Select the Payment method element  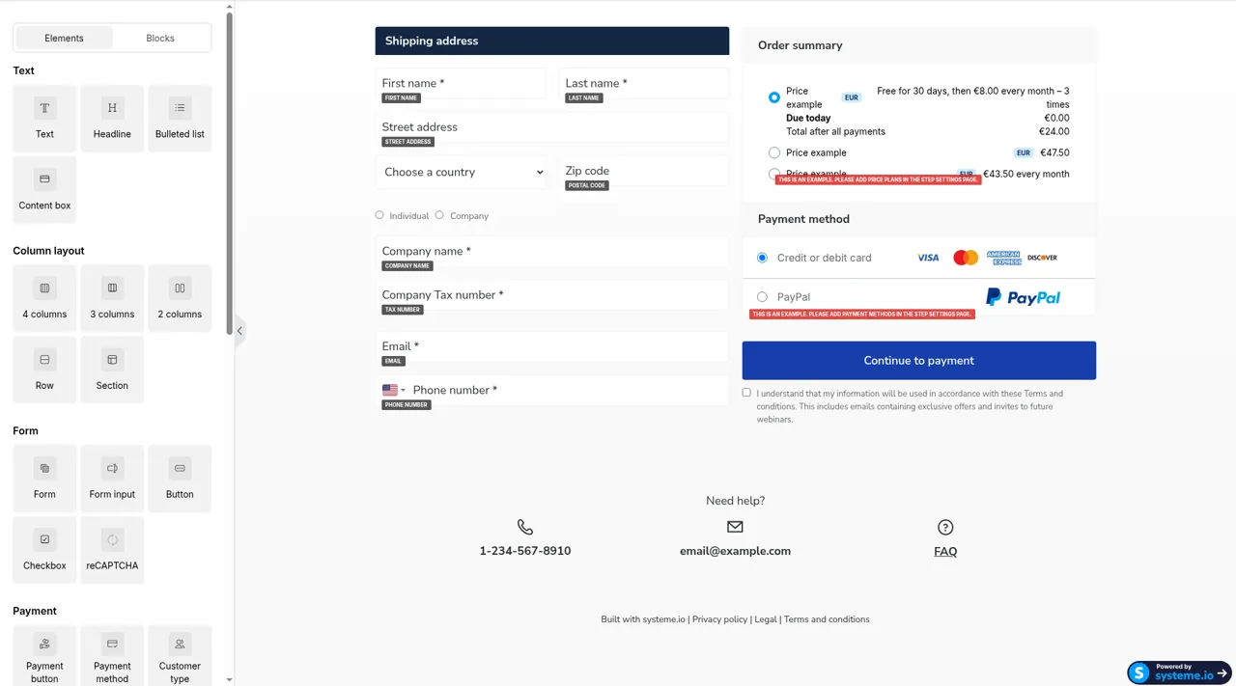(x=112, y=656)
